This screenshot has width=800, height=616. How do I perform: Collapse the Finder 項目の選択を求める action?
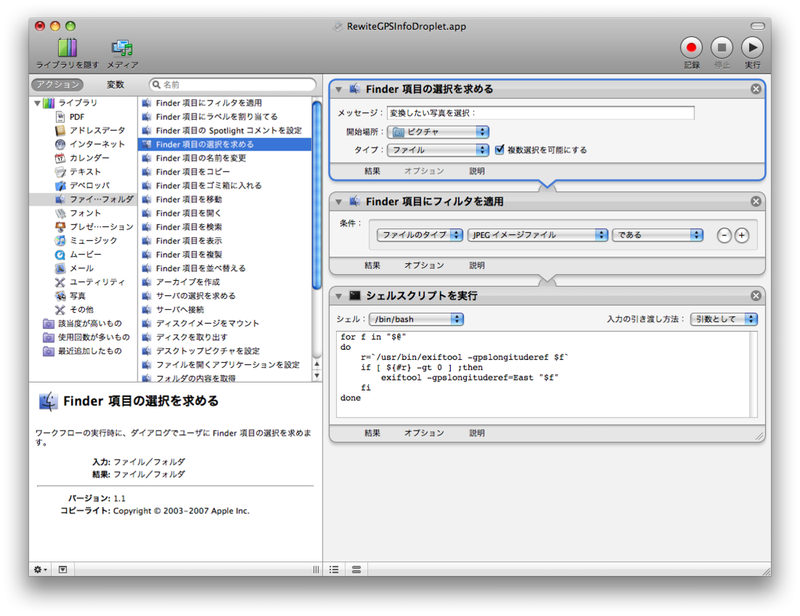(x=339, y=89)
